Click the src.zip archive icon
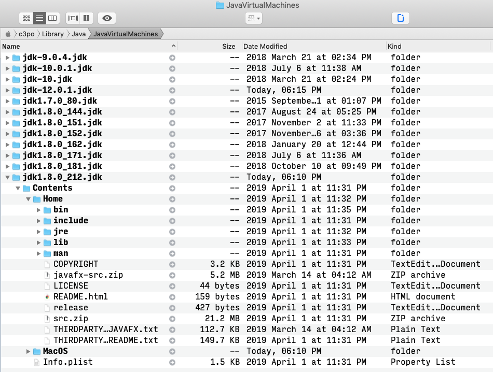 point(47,319)
